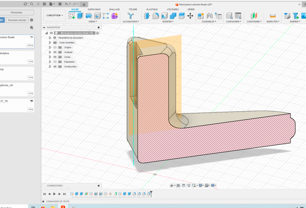
Task: Click the Extrude tool icon
Action: [x=80, y=16]
